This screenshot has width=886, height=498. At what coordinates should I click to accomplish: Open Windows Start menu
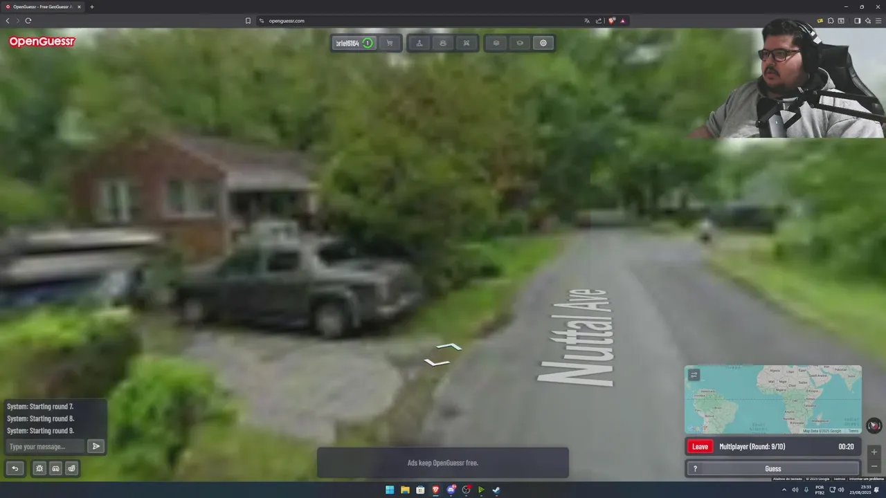click(390, 490)
